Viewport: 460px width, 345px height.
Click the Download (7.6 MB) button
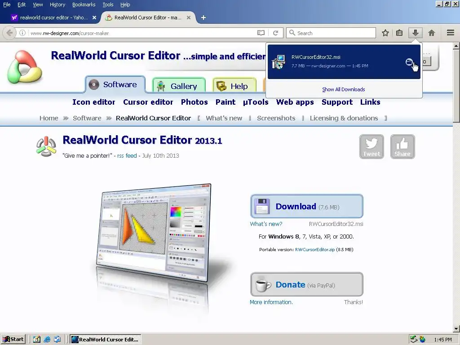tap(307, 206)
